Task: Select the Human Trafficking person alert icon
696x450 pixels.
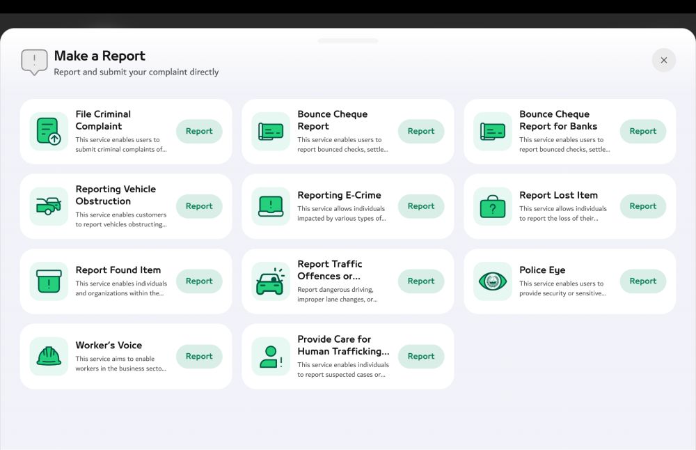Action: point(271,356)
